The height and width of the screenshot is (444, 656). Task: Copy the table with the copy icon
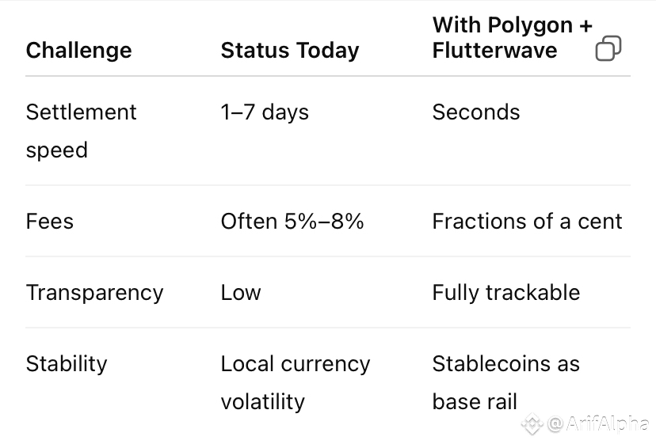point(608,48)
